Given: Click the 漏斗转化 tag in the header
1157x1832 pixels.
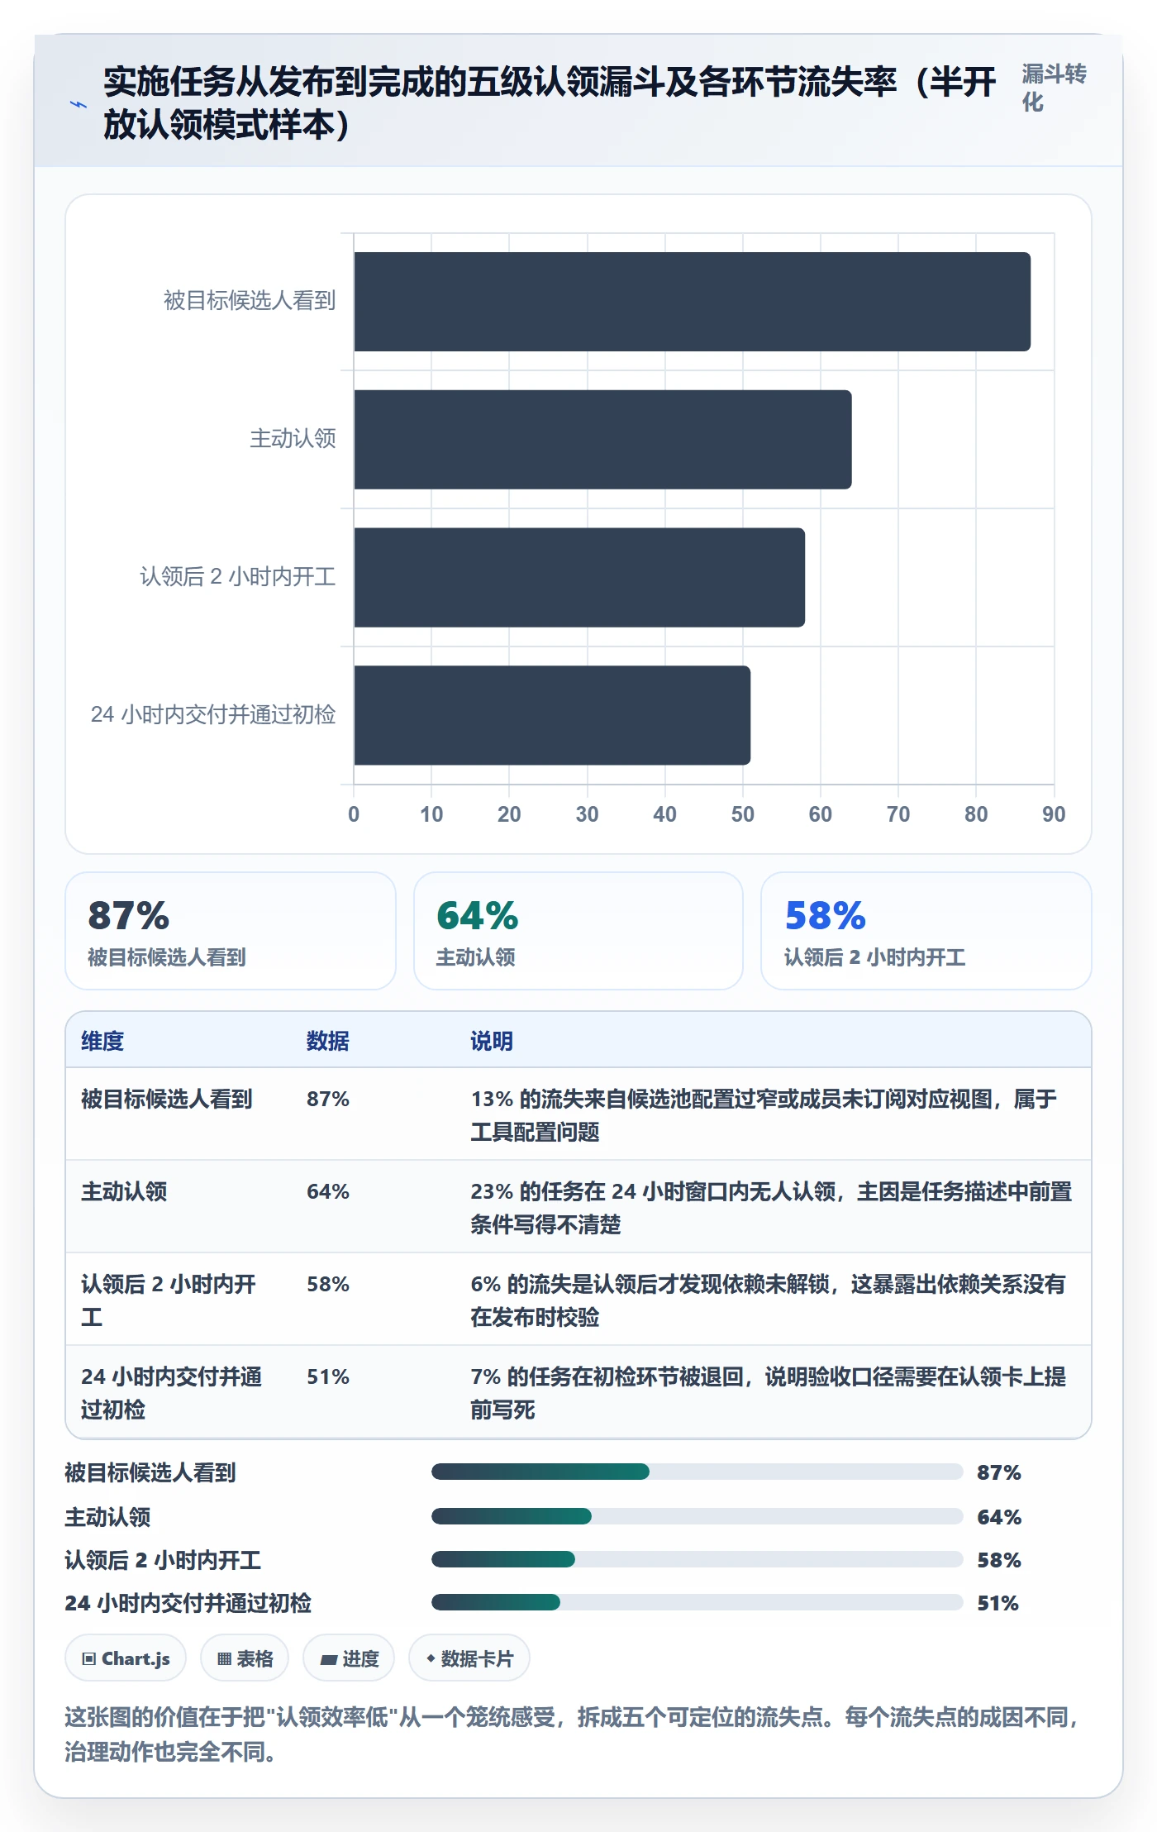Looking at the screenshot, I should [1054, 88].
